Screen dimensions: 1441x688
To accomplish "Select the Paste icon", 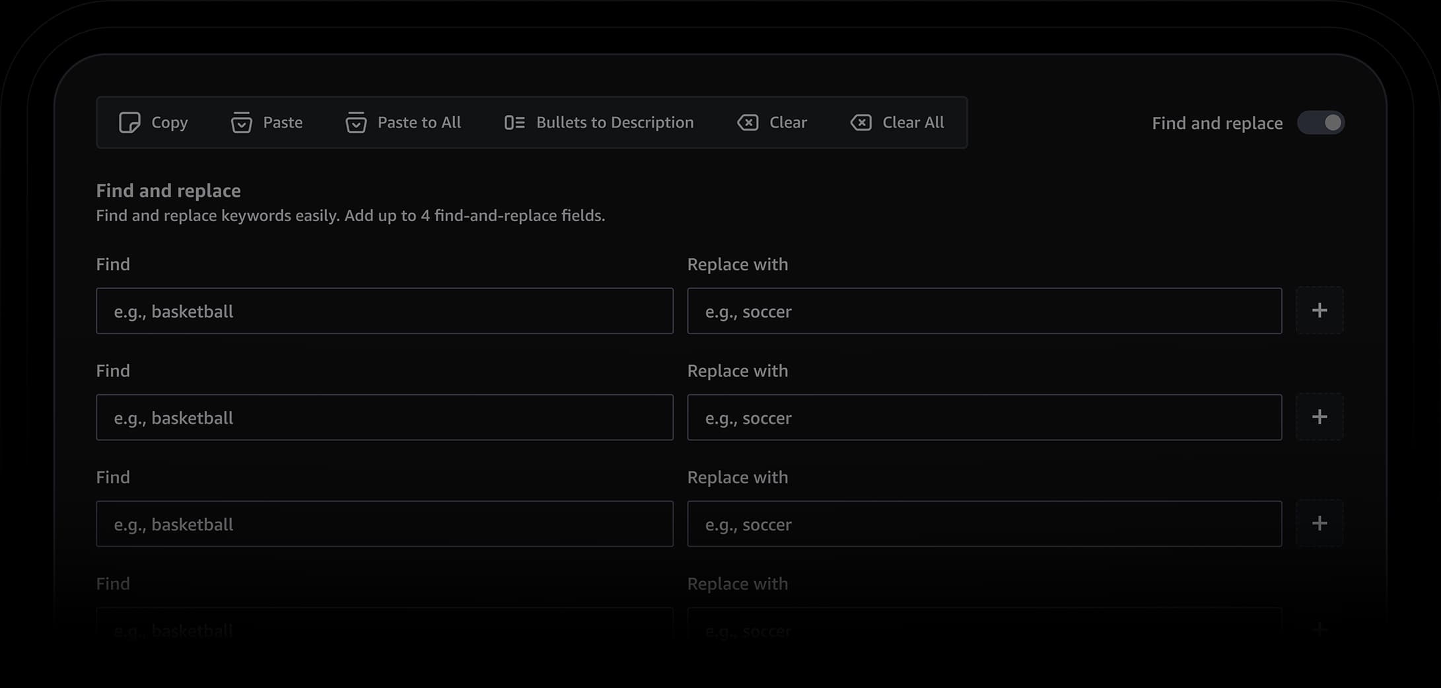I will pos(242,122).
